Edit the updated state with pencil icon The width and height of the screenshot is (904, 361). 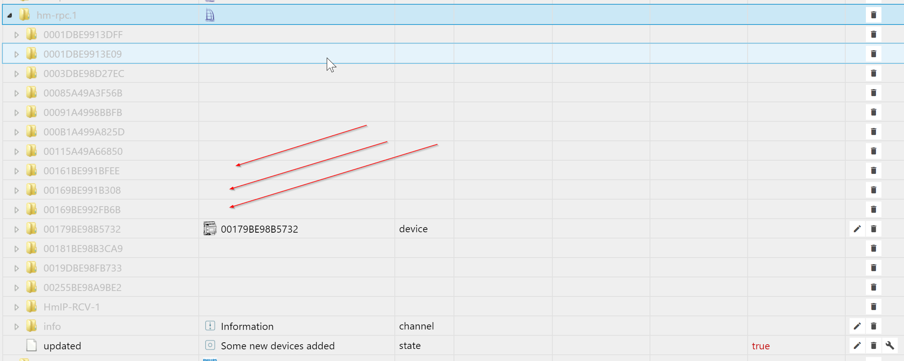coord(857,345)
